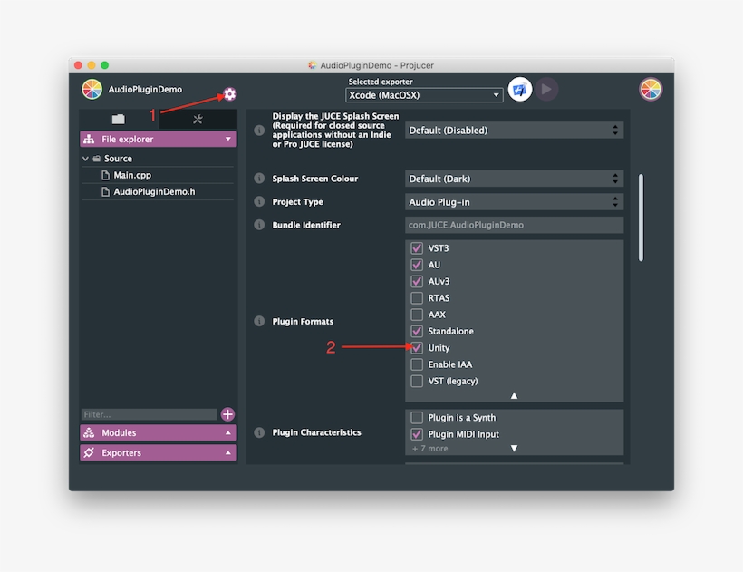Image resolution: width=743 pixels, height=572 pixels.
Task: Select the folder tab above File explorer
Action: (x=119, y=119)
